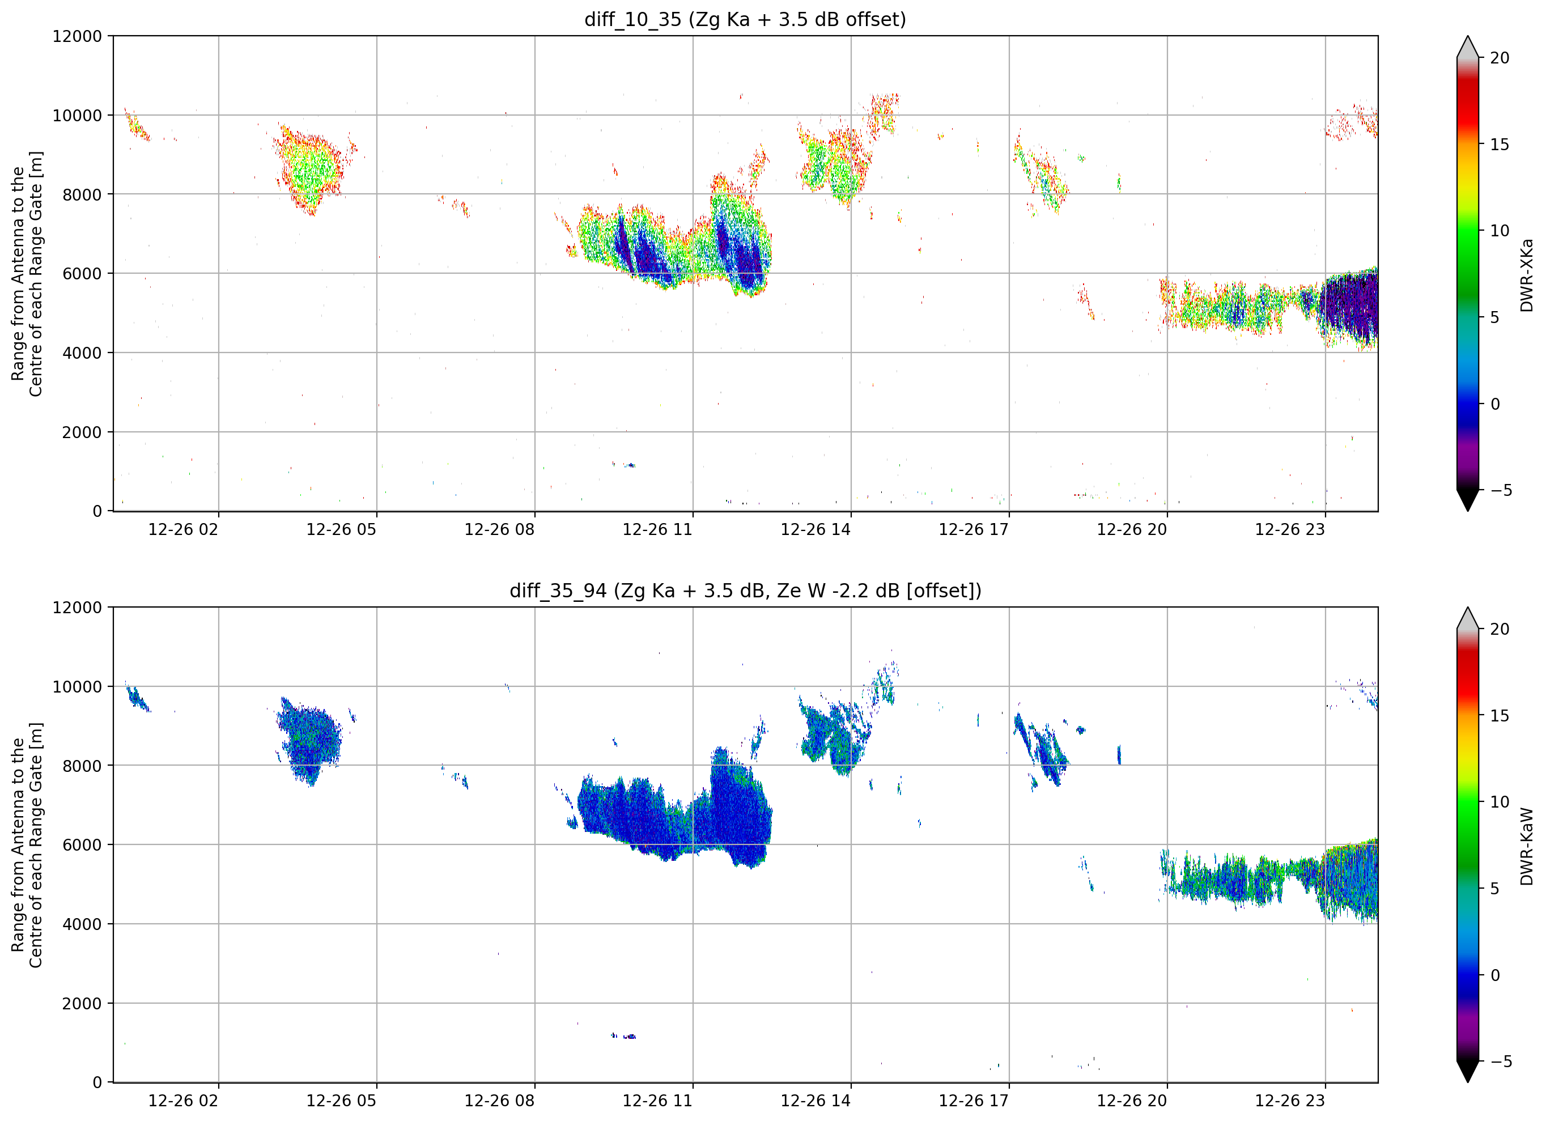The image size is (1546, 1121).
Task: Click the 12-26 05 x-tick under diff_35_94 plot
Action: (x=342, y=1101)
